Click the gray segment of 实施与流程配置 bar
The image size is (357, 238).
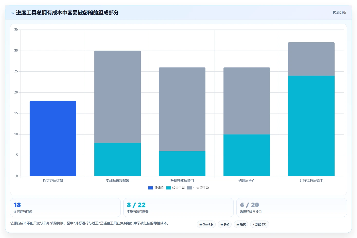[x=117, y=97]
